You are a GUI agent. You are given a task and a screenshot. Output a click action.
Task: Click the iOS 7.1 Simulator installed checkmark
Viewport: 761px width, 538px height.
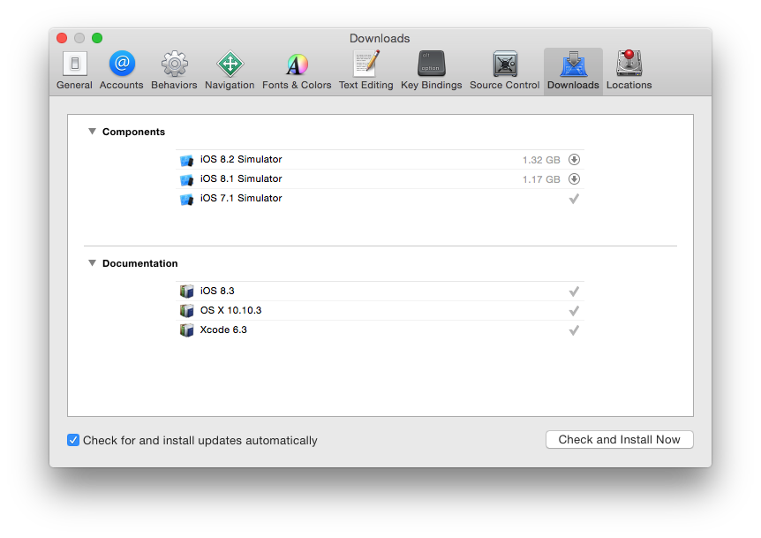574,199
